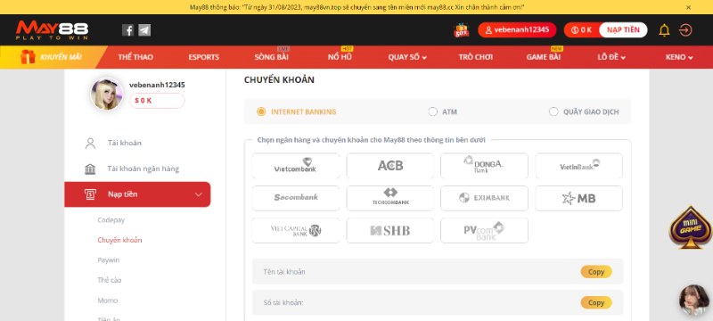Select Eximbank logo

[x=484, y=198]
